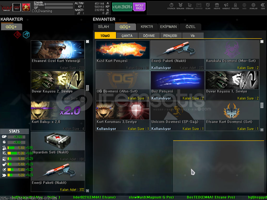Click character list scroll up arrow
The width and height of the screenshot is (267, 200).
point(87,41)
